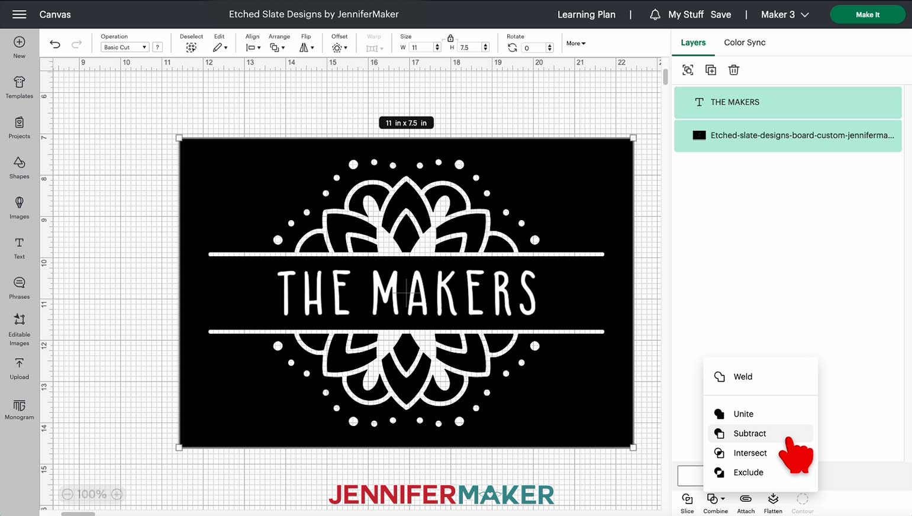
Task: Choose Subtract from Combine menu
Action: click(760, 434)
